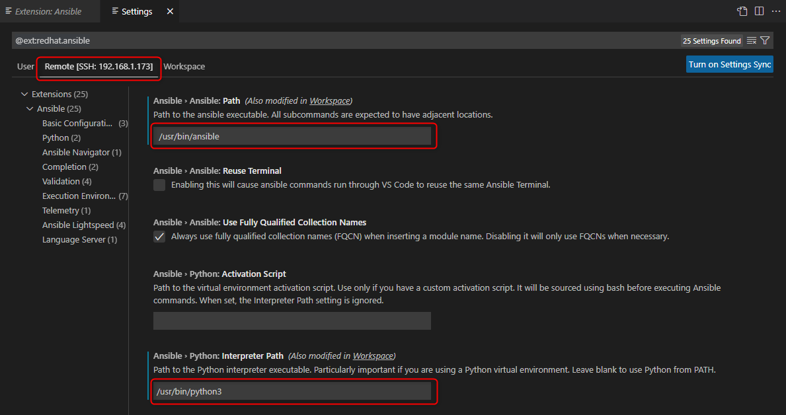The height and width of the screenshot is (415, 786).
Task: Click the empty Activation Script path field
Action: pos(292,321)
